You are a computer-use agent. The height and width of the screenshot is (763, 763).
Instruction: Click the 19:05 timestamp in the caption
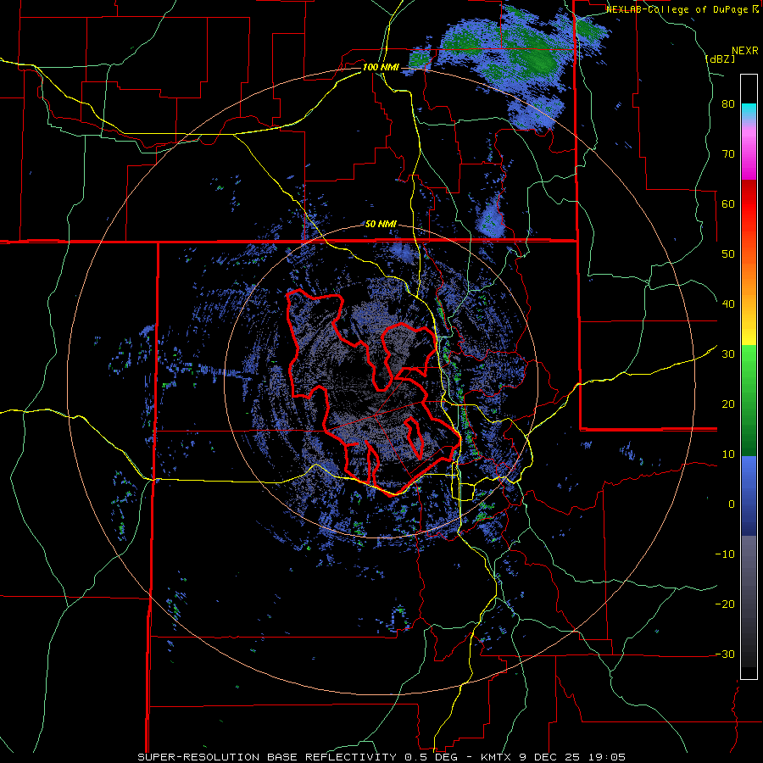coord(609,757)
